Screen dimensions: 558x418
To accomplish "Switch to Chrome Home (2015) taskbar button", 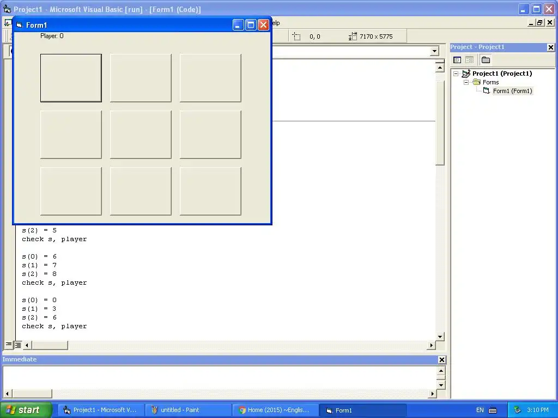I will point(275,410).
